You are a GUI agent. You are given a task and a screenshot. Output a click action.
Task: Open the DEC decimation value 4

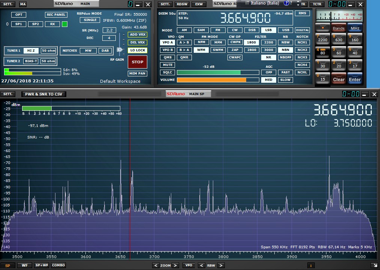pyautogui.click(x=109, y=38)
